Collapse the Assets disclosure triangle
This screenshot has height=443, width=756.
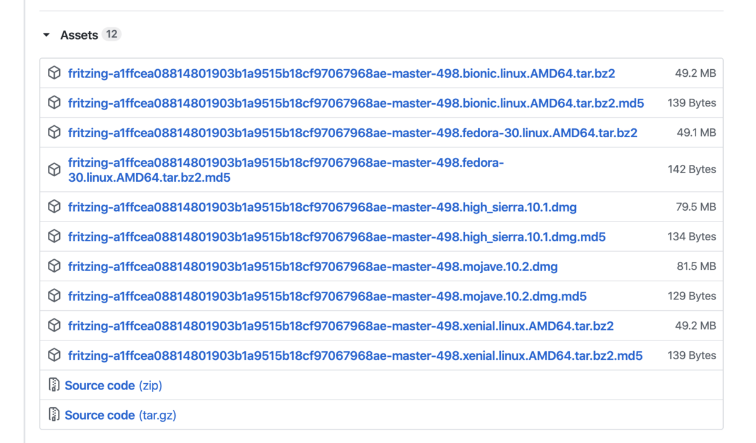pos(46,35)
